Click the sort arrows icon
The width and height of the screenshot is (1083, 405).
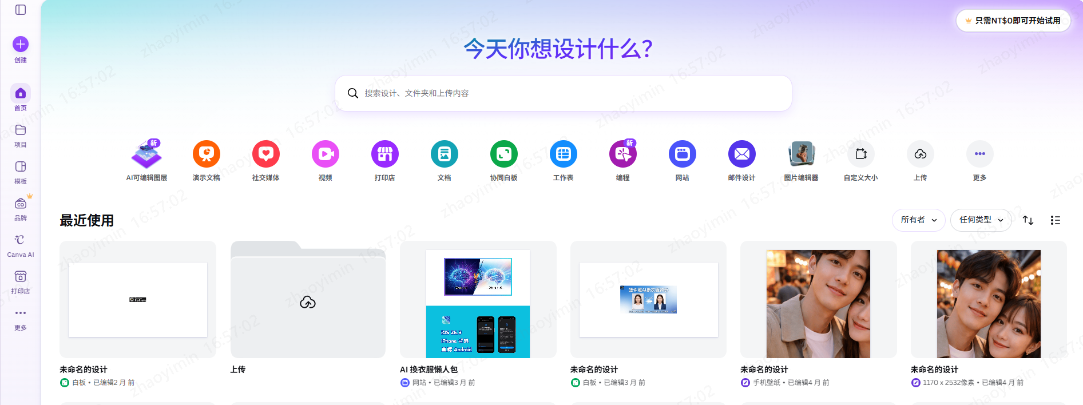[x=1028, y=220]
